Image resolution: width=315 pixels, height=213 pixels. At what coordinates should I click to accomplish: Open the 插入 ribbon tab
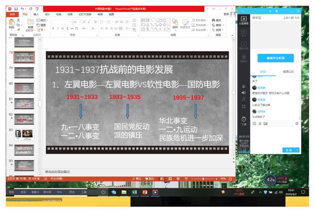[x=36, y=14]
